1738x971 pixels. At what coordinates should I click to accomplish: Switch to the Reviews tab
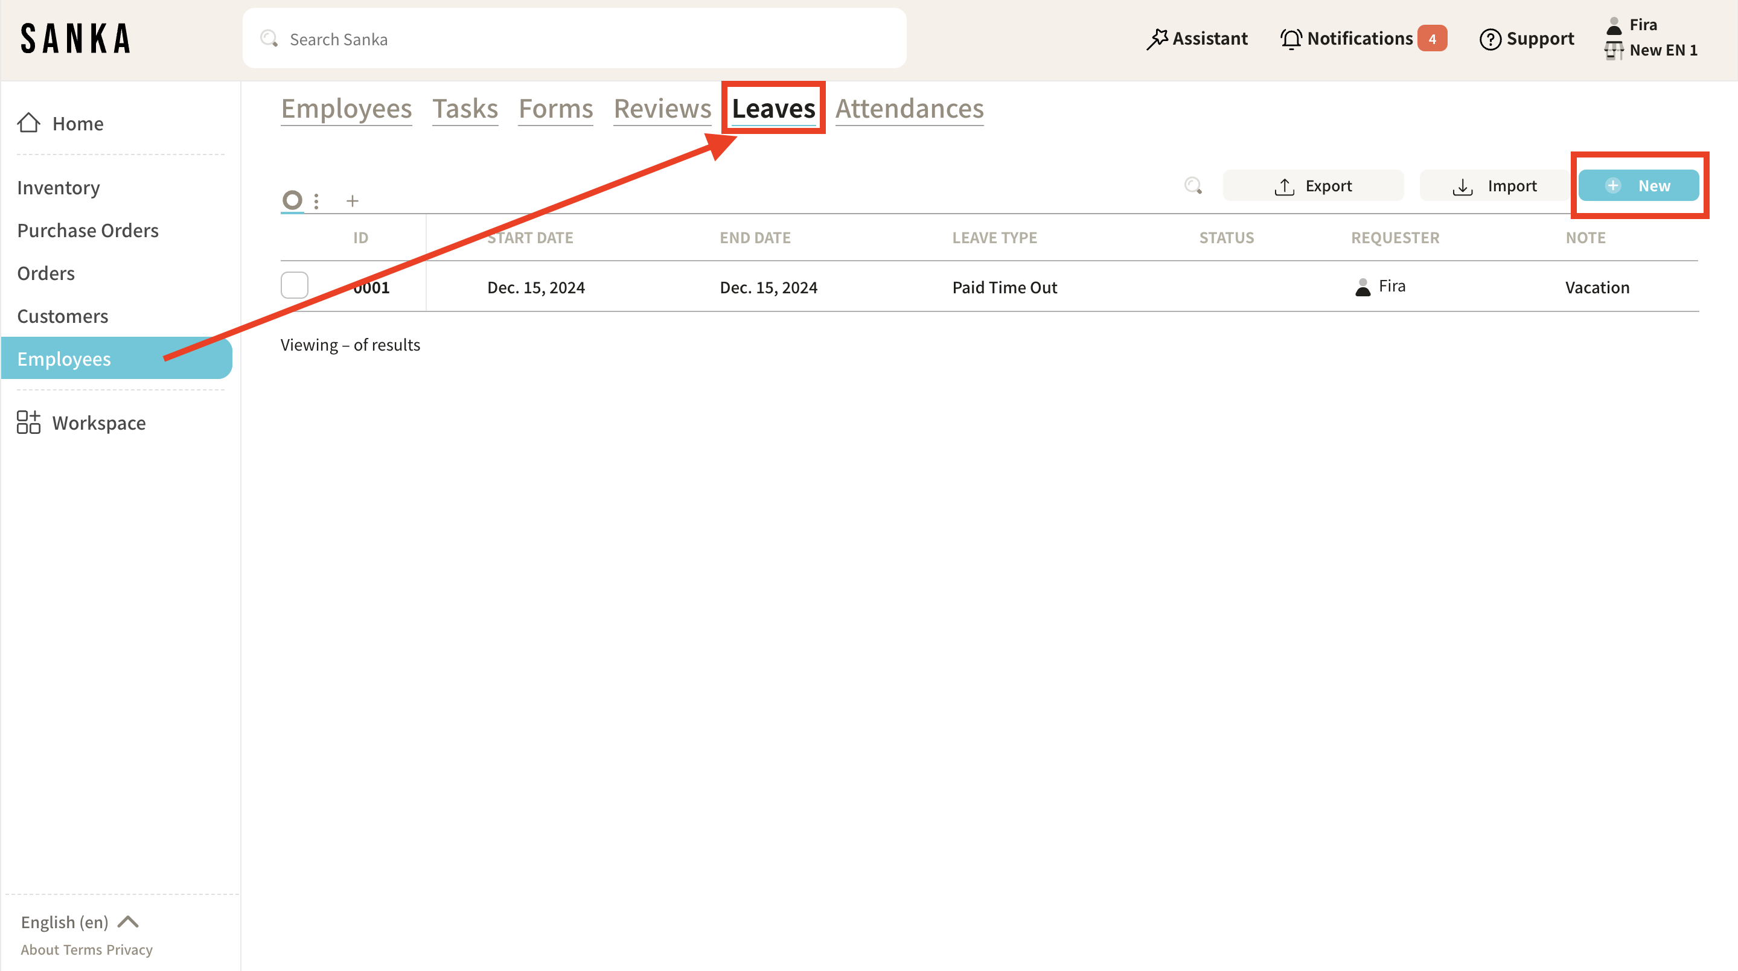tap(662, 109)
